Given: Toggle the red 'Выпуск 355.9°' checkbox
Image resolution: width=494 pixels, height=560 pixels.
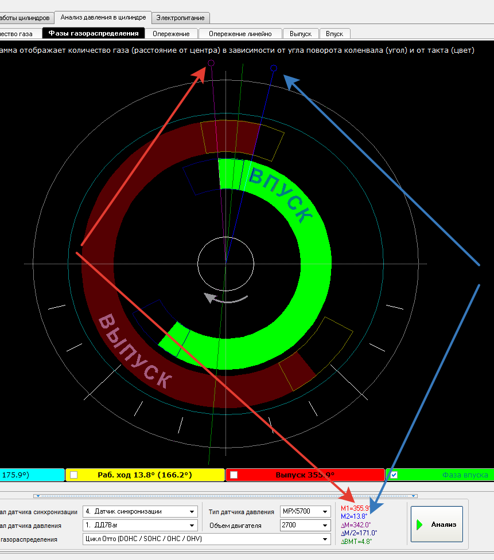Looking at the screenshot, I should [x=234, y=475].
